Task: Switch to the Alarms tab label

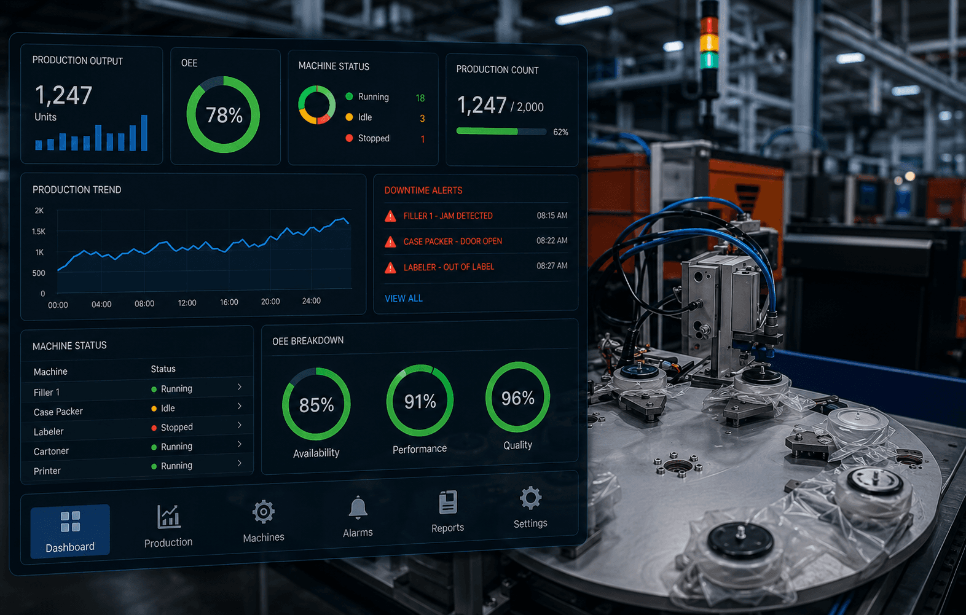Action: tap(358, 533)
